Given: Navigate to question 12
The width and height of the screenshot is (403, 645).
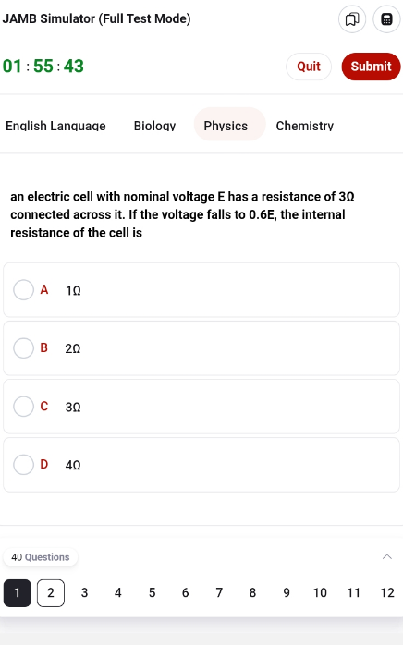Looking at the screenshot, I should point(387,592).
